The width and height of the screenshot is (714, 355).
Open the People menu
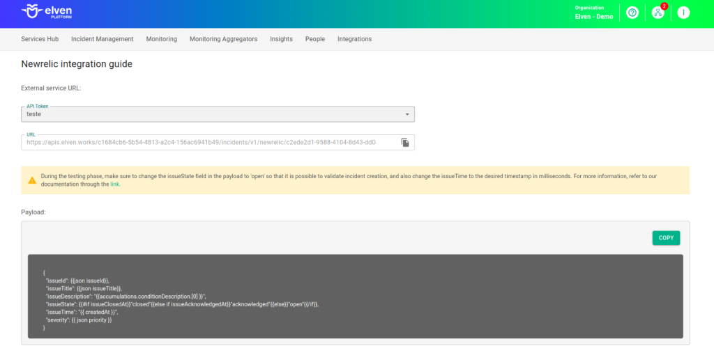[x=314, y=39]
